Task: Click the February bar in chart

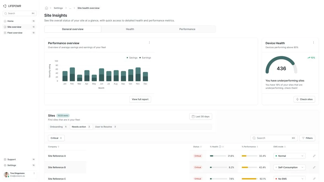Action: pos(72,74)
